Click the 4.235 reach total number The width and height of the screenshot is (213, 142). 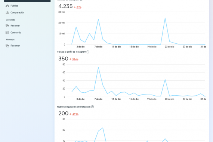tap(65, 6)
